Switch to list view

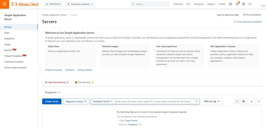[237, 101]
